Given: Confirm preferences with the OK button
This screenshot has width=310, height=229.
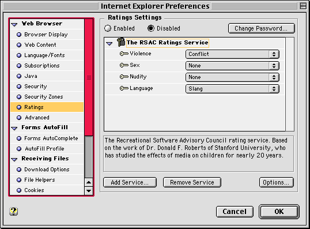Looking at the screenshot, I should 279,212.
